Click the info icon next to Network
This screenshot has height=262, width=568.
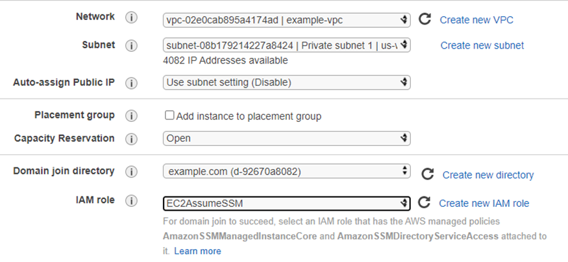coord(131,18)
